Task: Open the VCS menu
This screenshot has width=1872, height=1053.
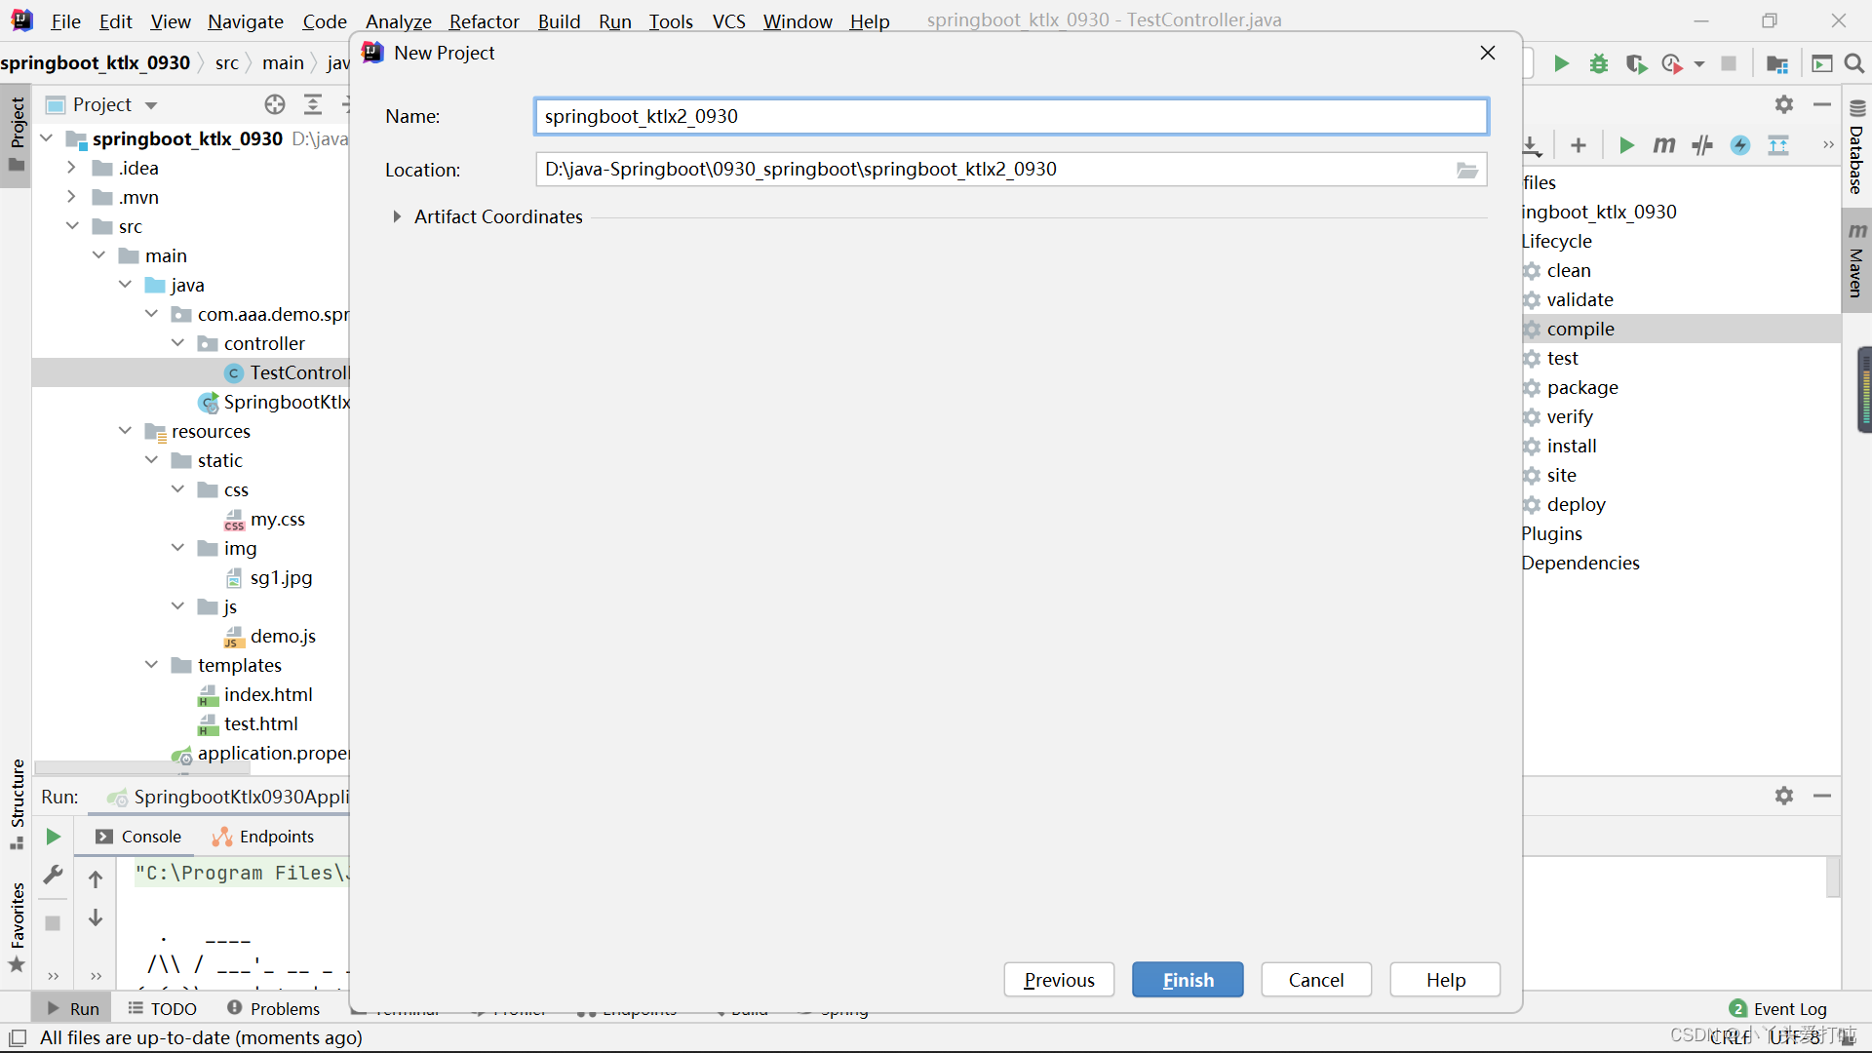Action: pos(728,21)
